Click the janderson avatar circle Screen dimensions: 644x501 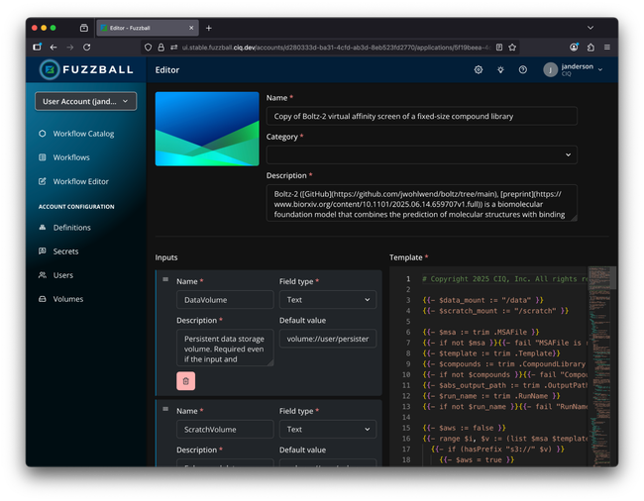point(550,69)
